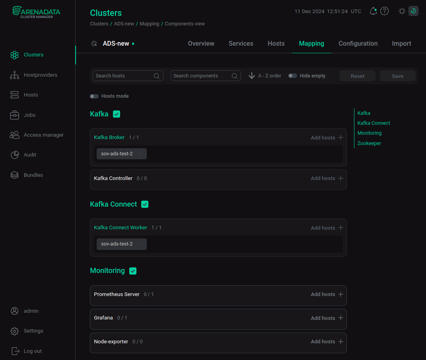Uncheck the Kafka Connect service checkbox

(145, 204)
